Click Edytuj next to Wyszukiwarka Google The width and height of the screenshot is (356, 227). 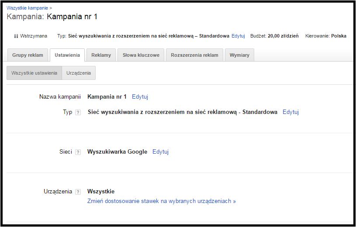pos(160,151)
